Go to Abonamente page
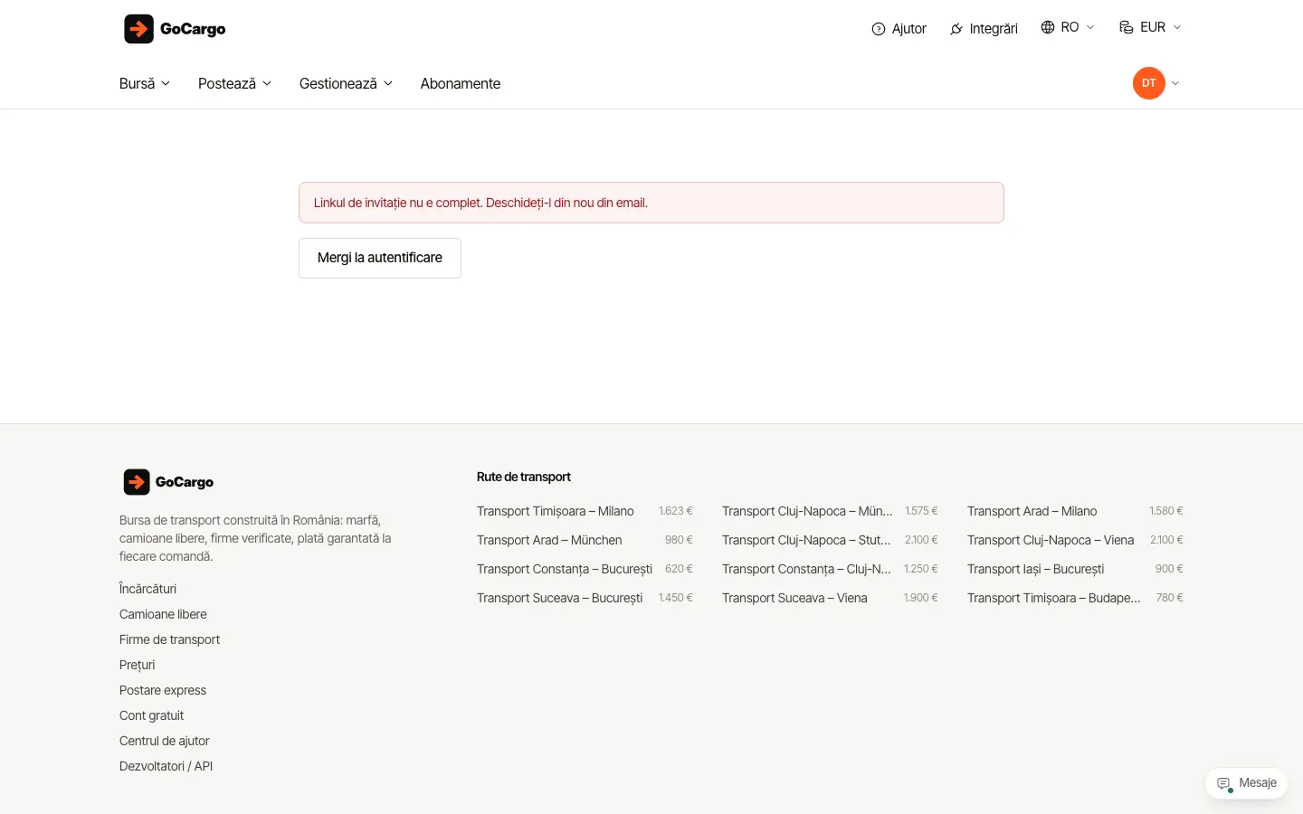 461,83
